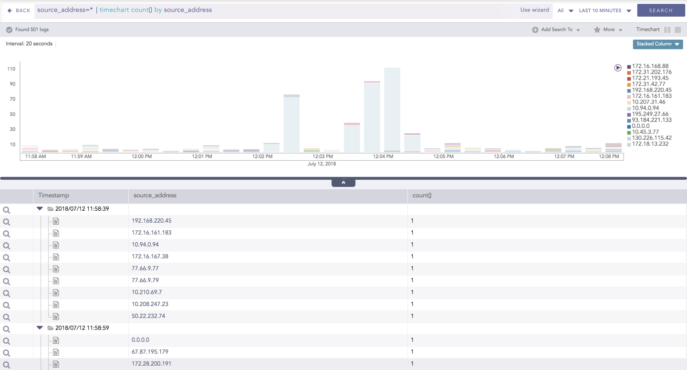Click the Use wizard link
The width and height of the screenshot is (687, 370).
pos(534,10)
